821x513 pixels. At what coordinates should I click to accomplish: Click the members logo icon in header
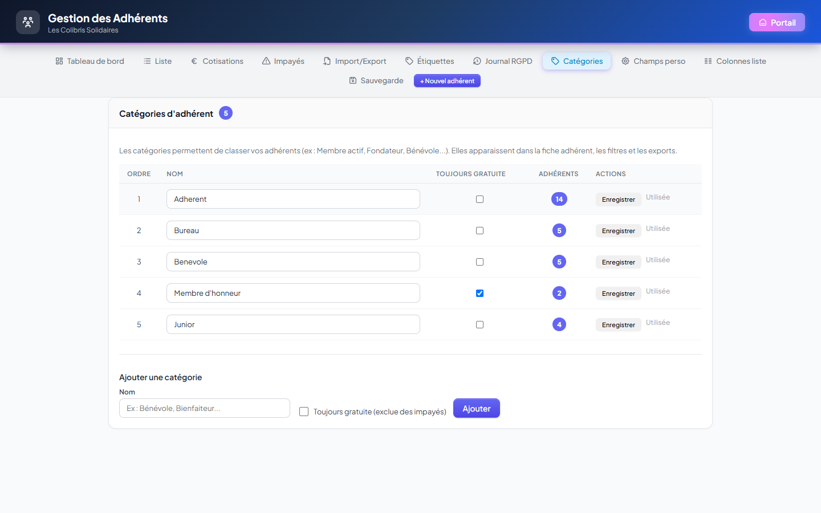(28, 22)
